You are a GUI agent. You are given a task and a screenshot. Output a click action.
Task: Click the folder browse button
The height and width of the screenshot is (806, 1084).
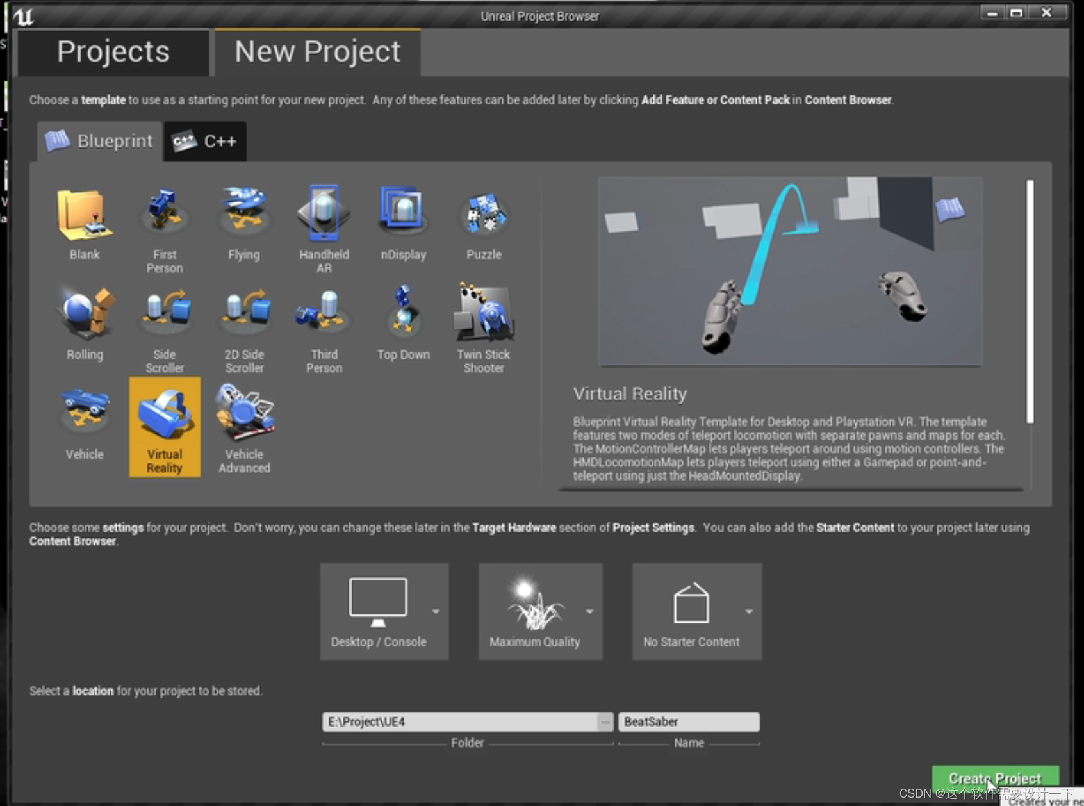605,722
